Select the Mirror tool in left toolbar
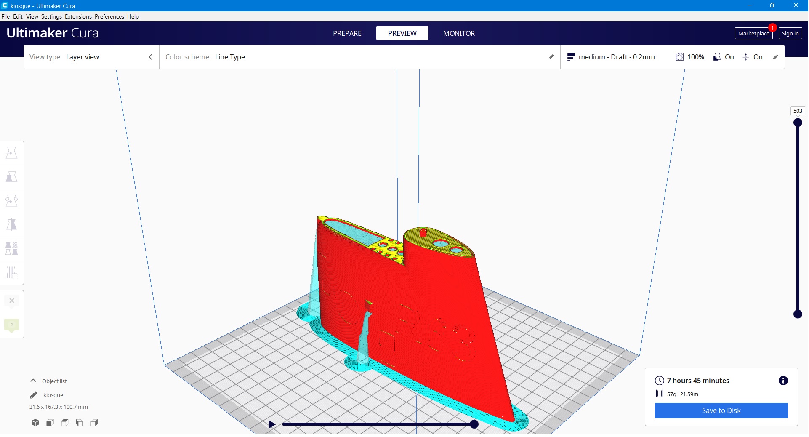The width and height of the screenshot is (809, 437). point(12,225)
